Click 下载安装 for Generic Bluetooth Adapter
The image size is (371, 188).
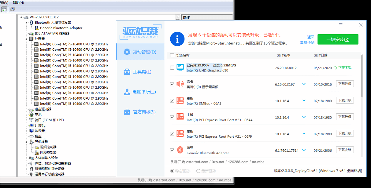(x=345, y=150)
